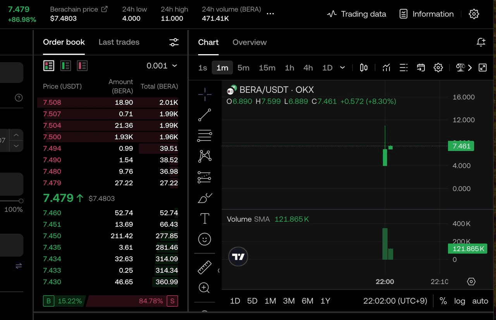
Task: Select the text annotation tool
Action: pos(205,218)
